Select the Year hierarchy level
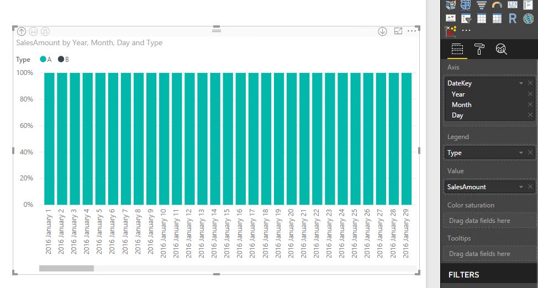The width and height of the screenshot is (538, 288). [458, 94]
